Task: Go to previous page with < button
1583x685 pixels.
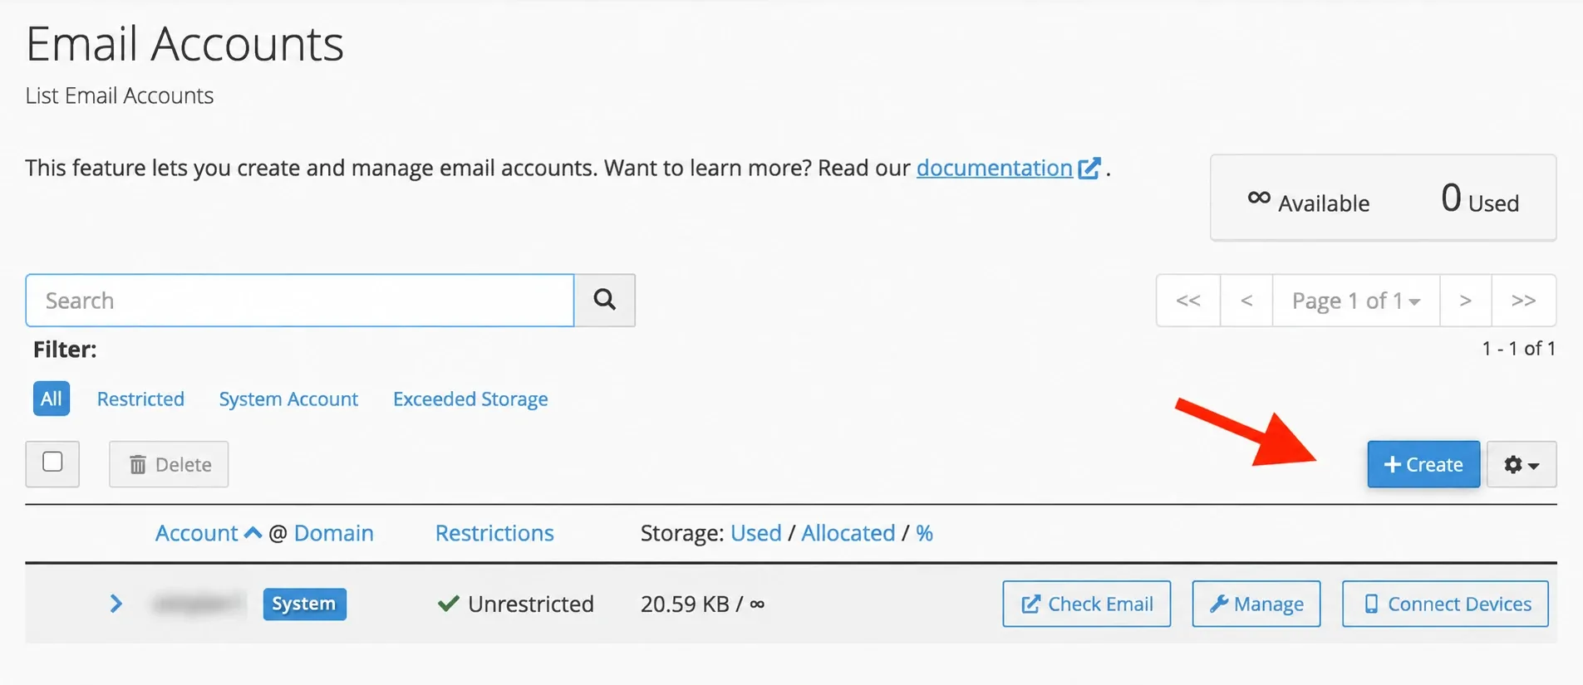Action: pyautogui.click(x=1246, y=301)
